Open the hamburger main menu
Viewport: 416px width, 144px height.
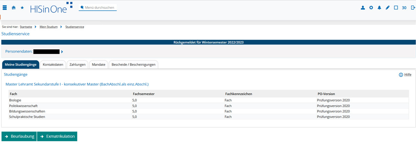5,8
